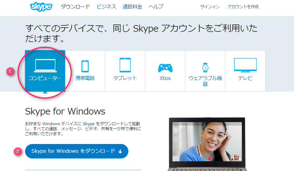
Task: Switch to the 携帯電話 tab label
Action: tap(85, 78)
